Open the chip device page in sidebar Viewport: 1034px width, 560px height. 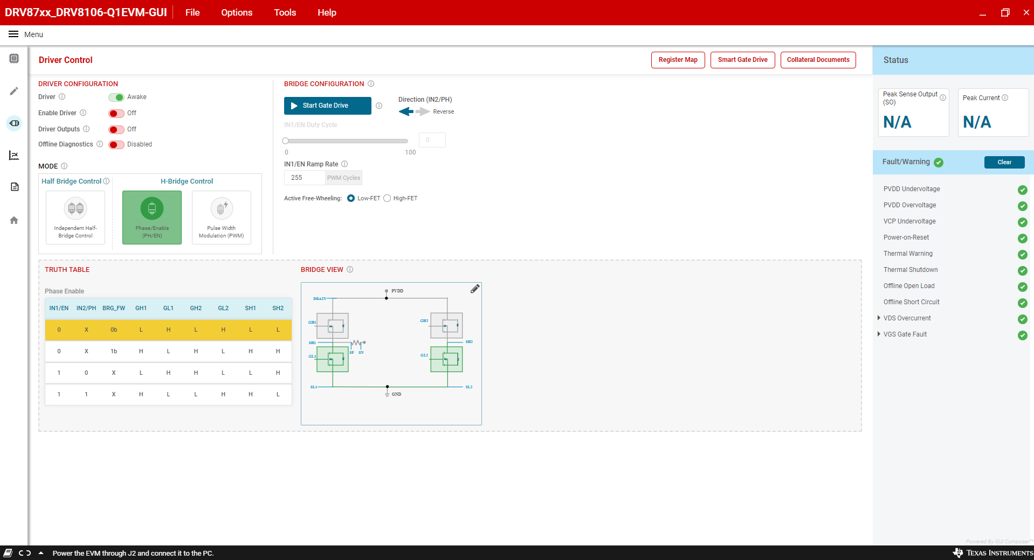pos(14,58)
